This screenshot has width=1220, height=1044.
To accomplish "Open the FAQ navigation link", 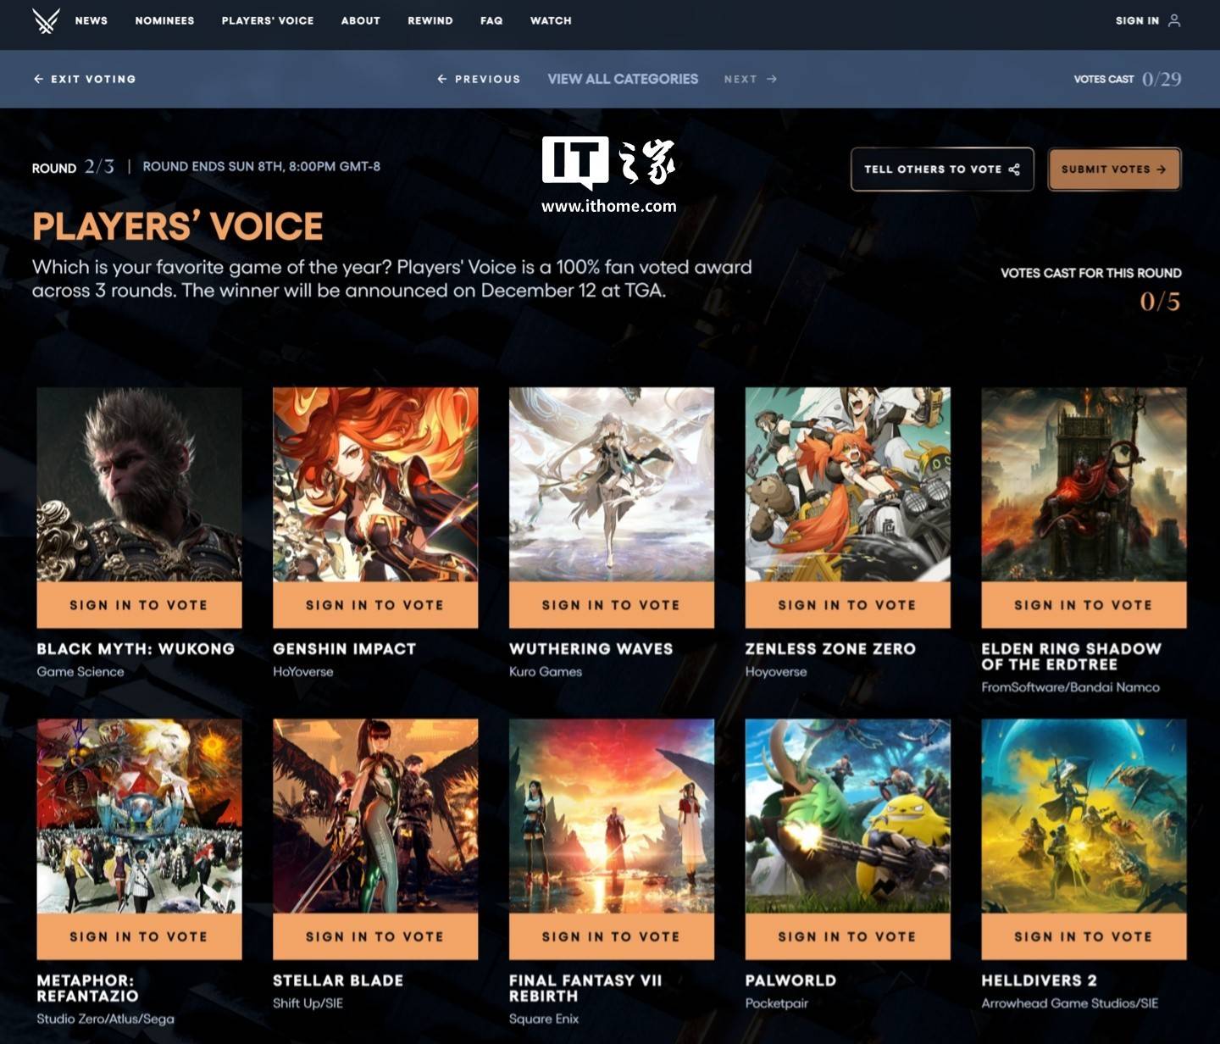I will tap(491, 20).
